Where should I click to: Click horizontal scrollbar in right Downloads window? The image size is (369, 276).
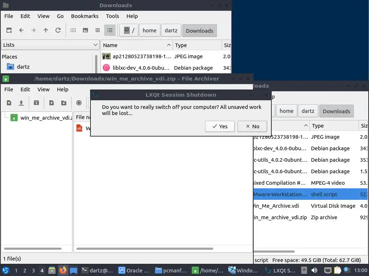tap(274, 251)
